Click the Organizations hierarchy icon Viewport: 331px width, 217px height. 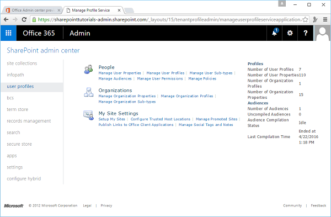pos(89,92)
